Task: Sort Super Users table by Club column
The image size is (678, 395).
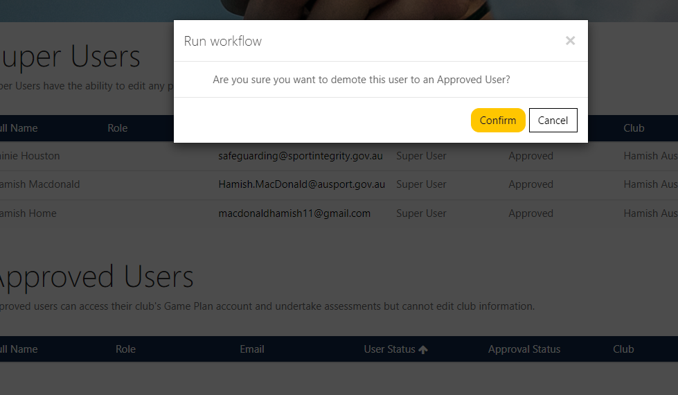Action: point(634,128)
